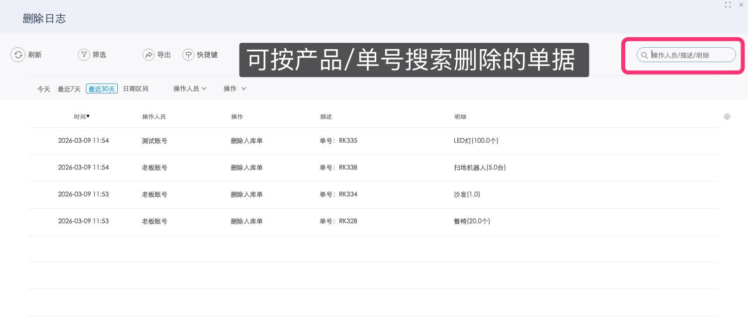748x323 pixels.
Task: Click the 导出 export icon
Action: (149, 55)
